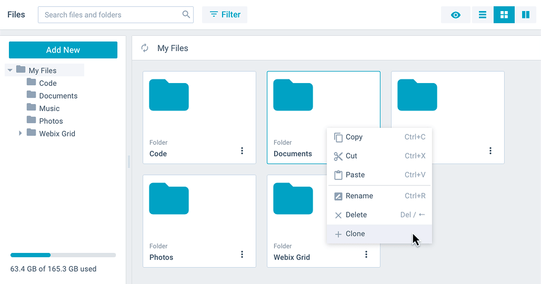This screenshot has height=284, width=541.
Task: Collapse the My Files tree node
Action: click(10, 70)
